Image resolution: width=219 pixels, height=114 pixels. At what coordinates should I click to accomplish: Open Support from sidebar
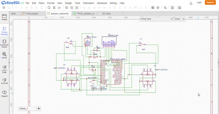pos(4,94)
